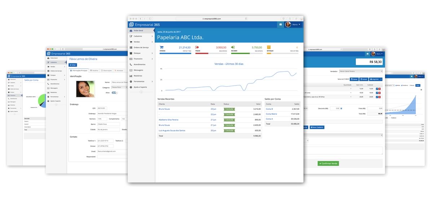The height and width of the screenshot is (198, 433).
Task: Click the Empresarial 365 logo in front window
Action: pos(145,25)
